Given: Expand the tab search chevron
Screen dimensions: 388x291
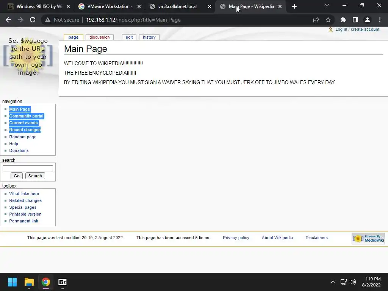Looking at the screenshot, I should point(327,5).
